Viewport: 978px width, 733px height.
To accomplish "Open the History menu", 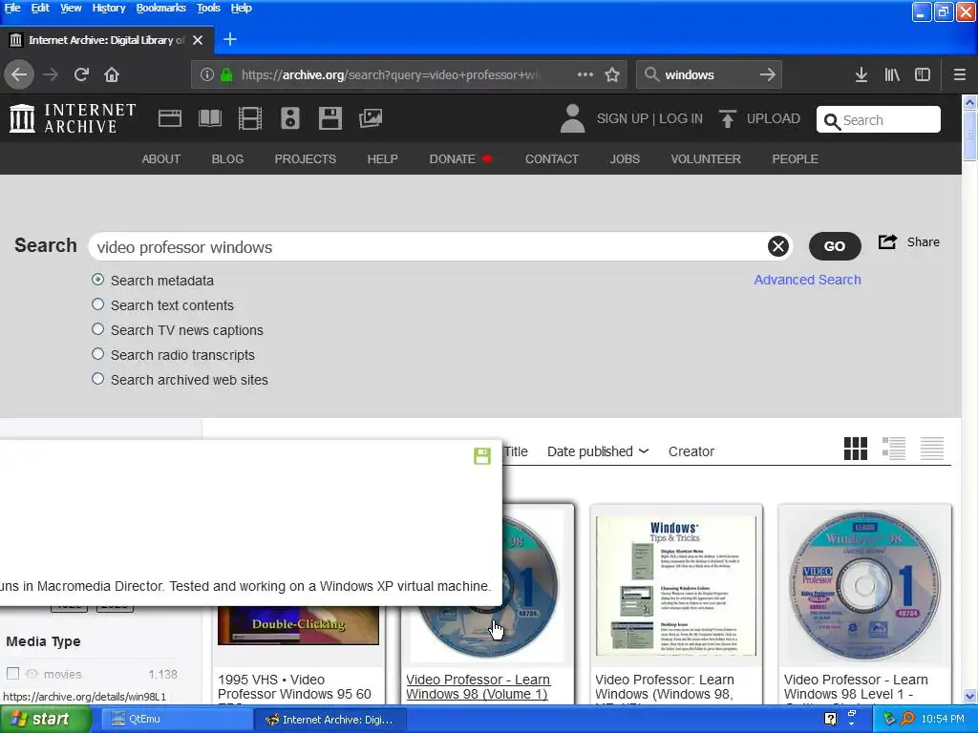I will tap(109, 8).
